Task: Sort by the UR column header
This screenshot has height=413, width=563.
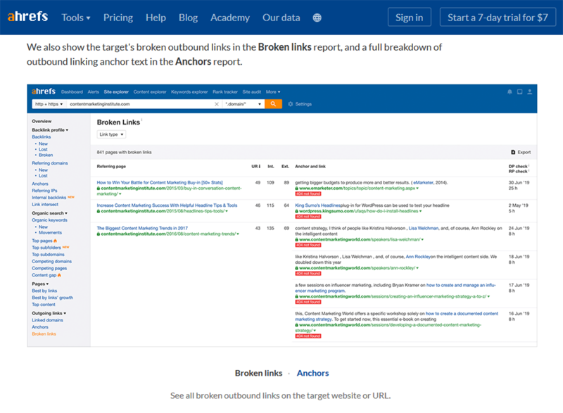Action: point(256,167)
